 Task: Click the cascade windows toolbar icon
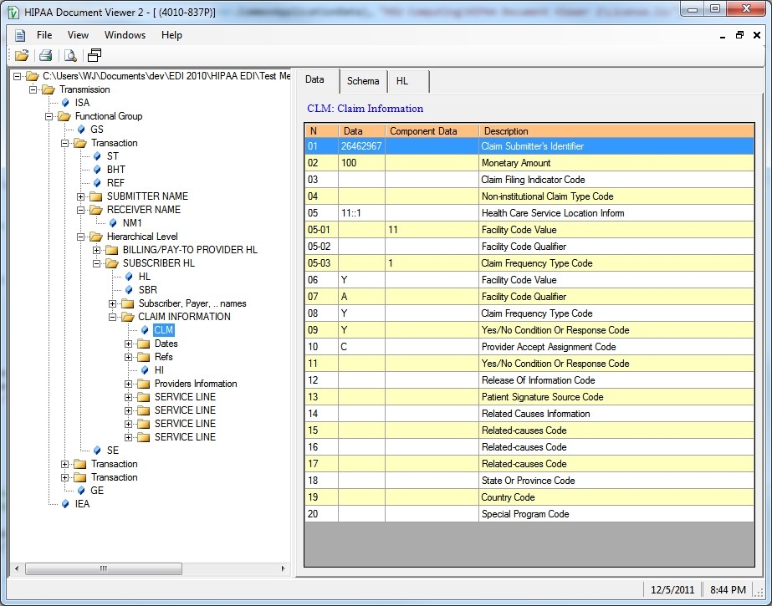tap(95, 55)
